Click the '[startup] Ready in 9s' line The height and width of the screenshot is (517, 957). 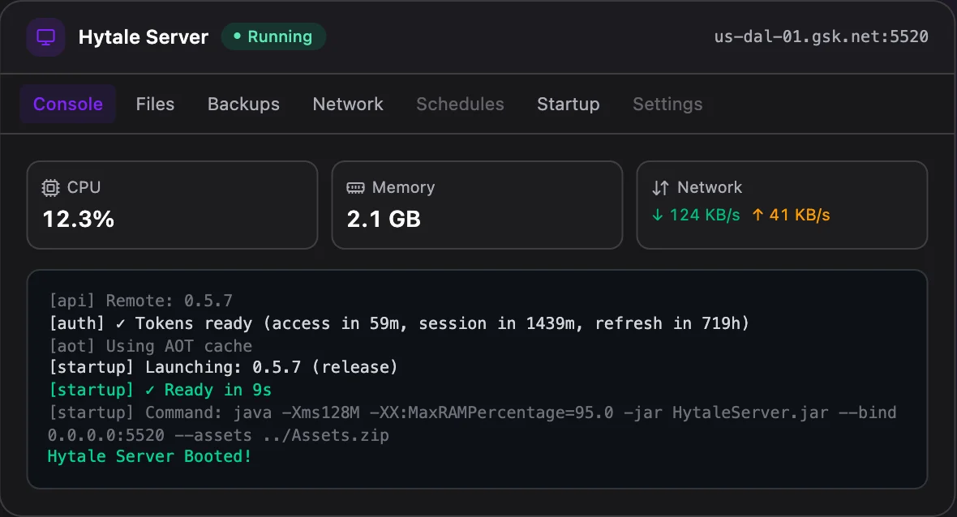(x=160, y=390)
